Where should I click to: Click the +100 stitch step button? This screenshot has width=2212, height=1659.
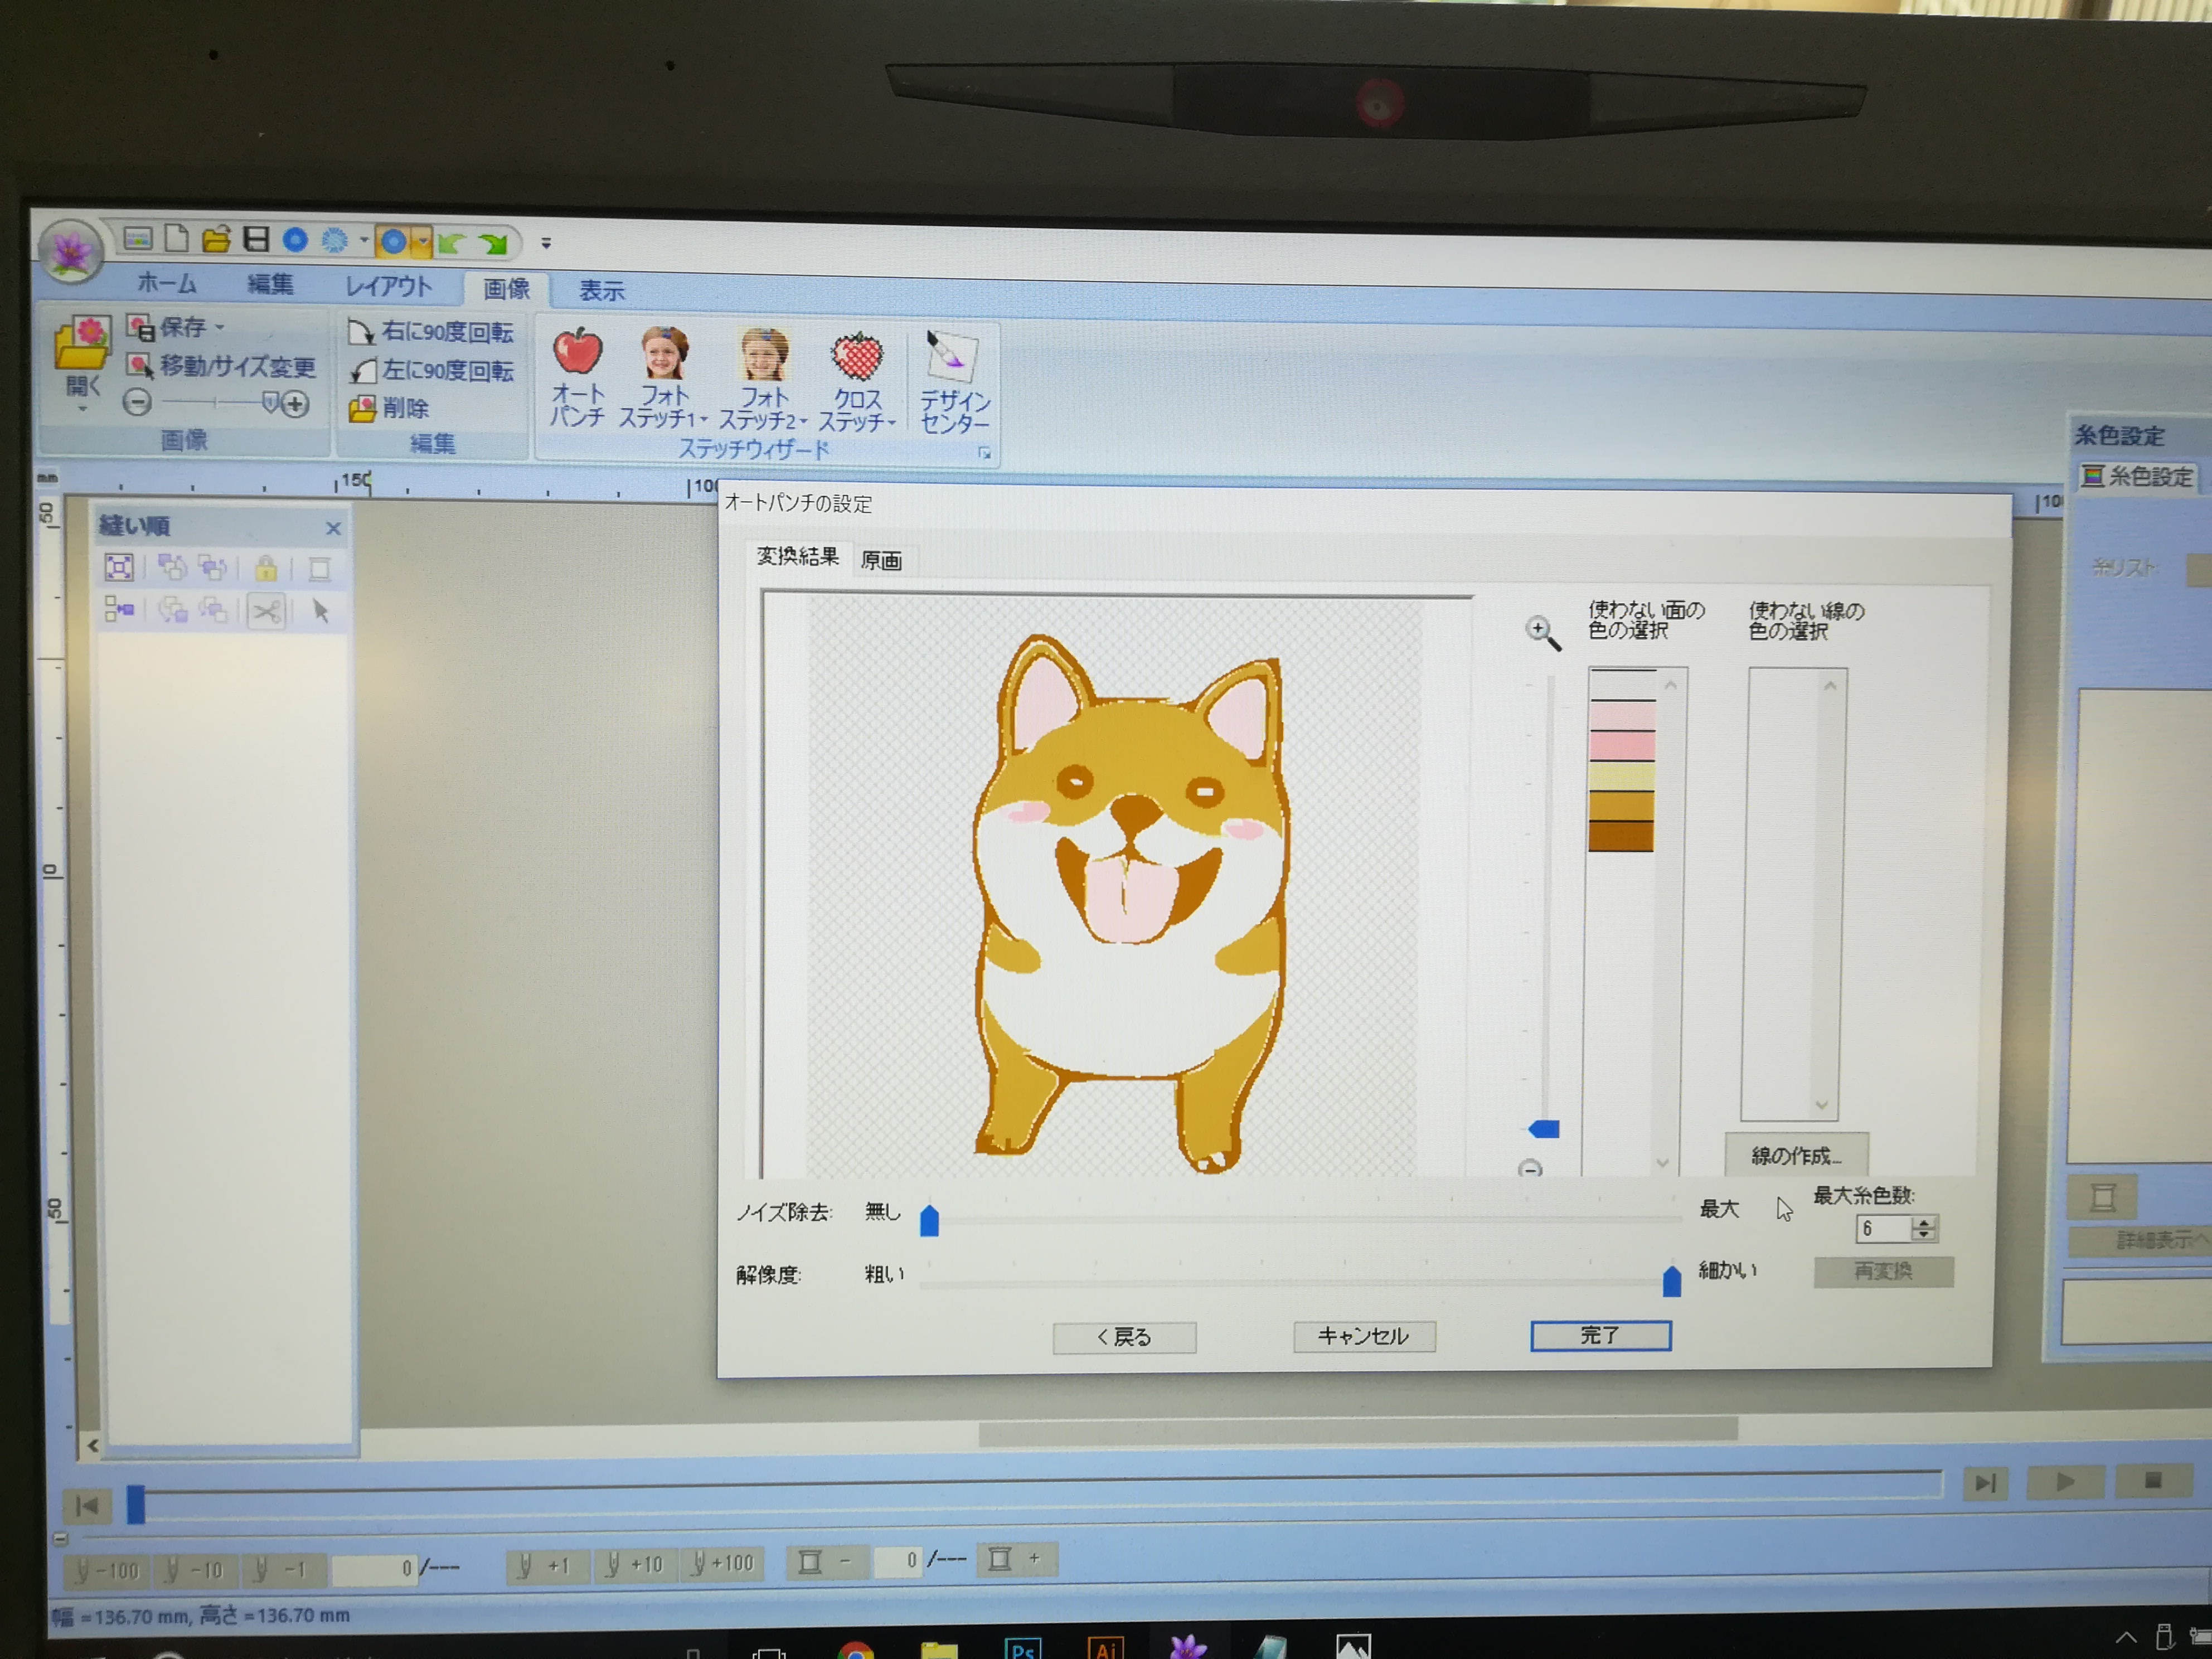point(724,1563)
